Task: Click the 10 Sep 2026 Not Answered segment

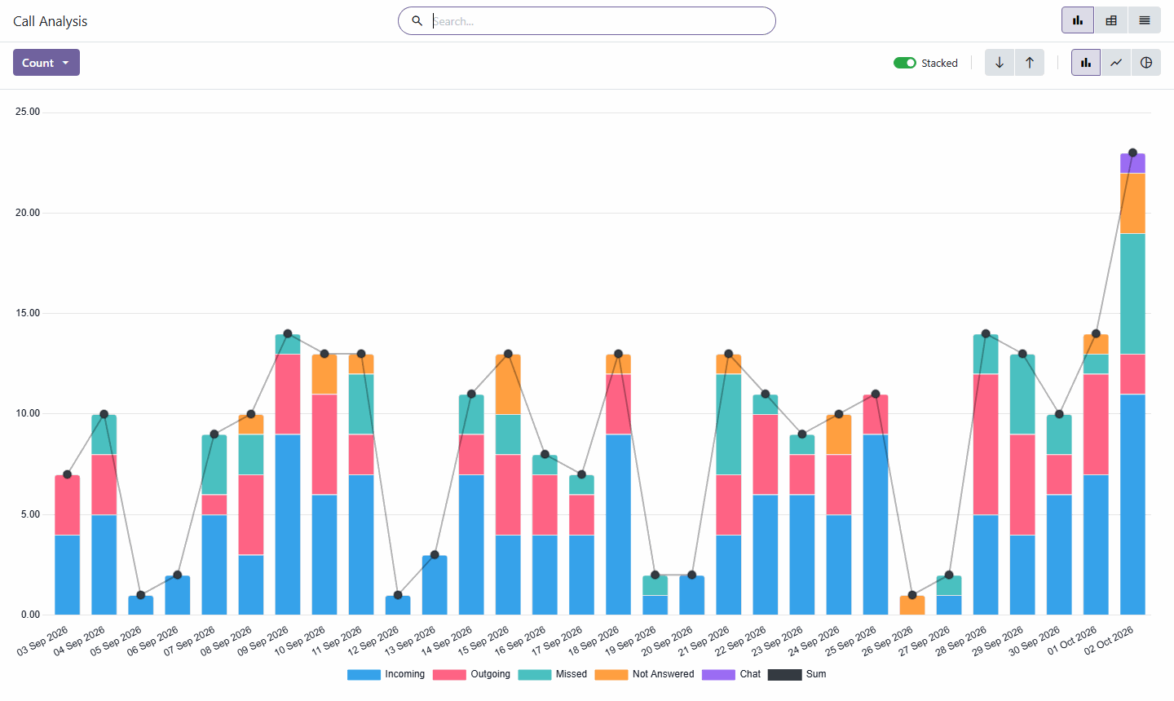Action: pos(324,374)
